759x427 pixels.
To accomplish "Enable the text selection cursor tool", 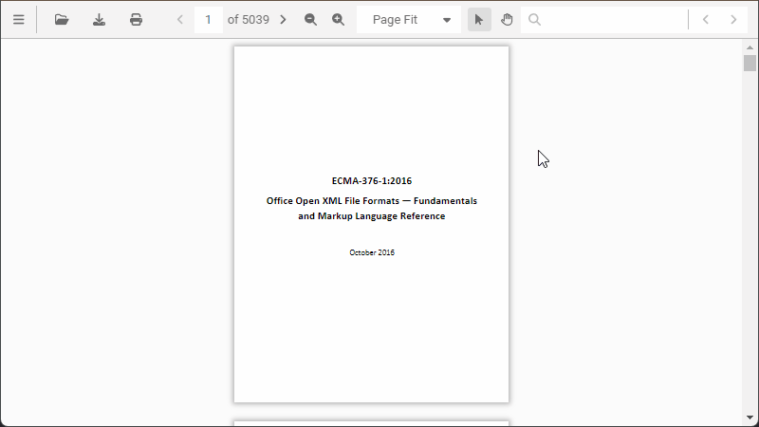I will [x=479, y=20].
